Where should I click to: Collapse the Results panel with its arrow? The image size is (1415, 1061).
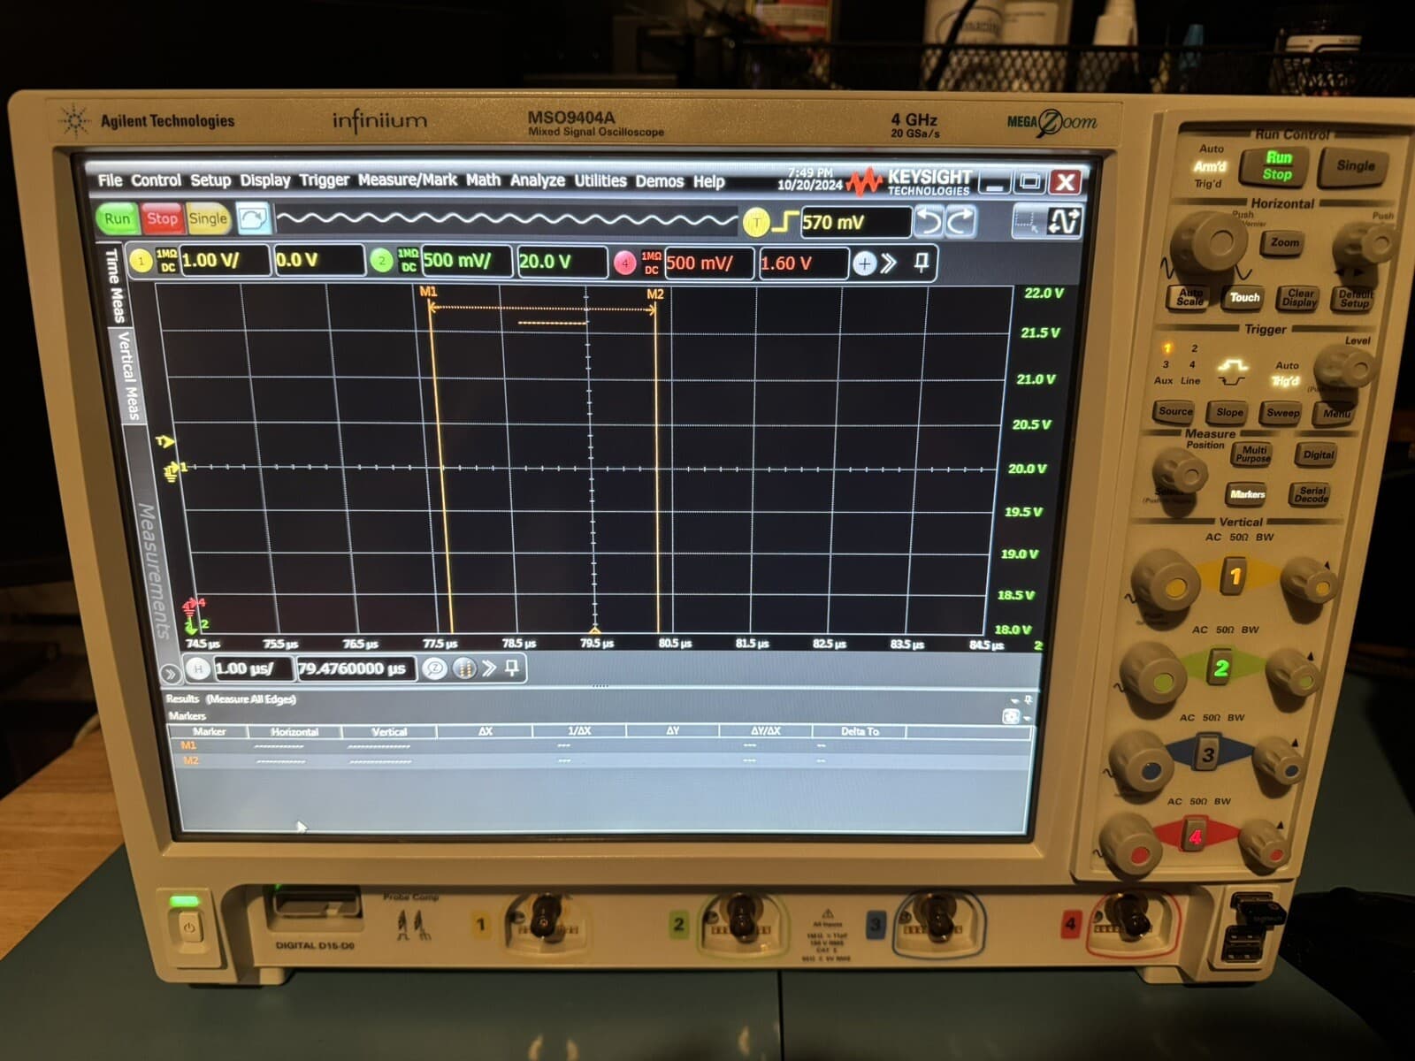point(1015,698)
